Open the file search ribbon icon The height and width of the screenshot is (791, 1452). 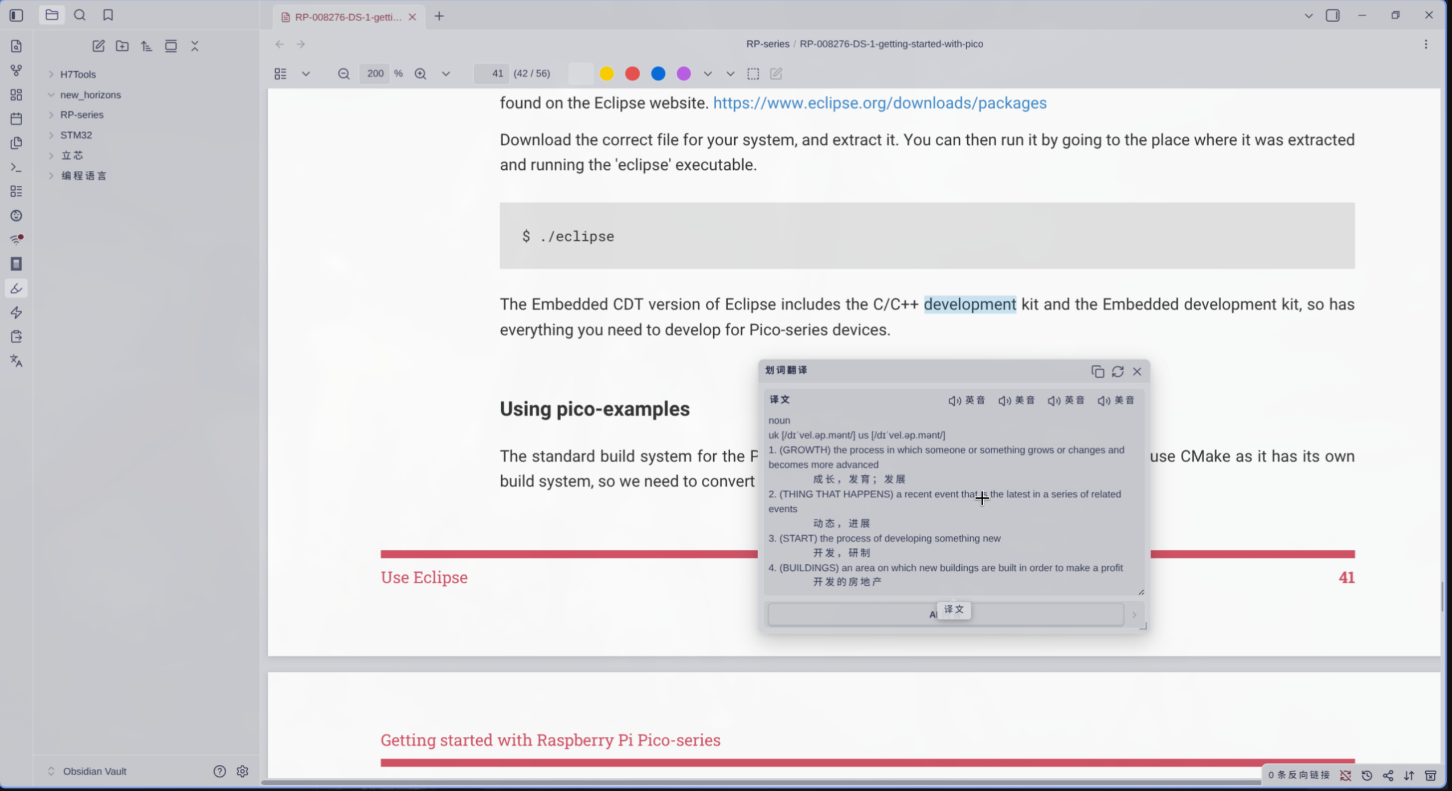tap(16, 46)
